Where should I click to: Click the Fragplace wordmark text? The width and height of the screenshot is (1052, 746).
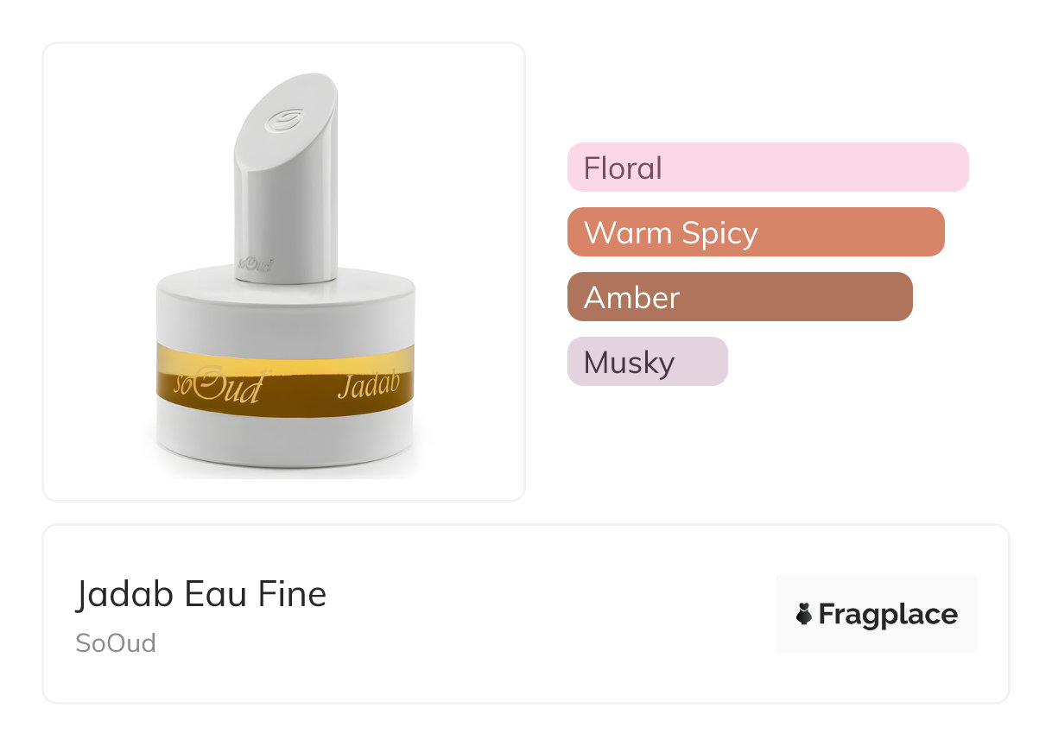point(887,614)
